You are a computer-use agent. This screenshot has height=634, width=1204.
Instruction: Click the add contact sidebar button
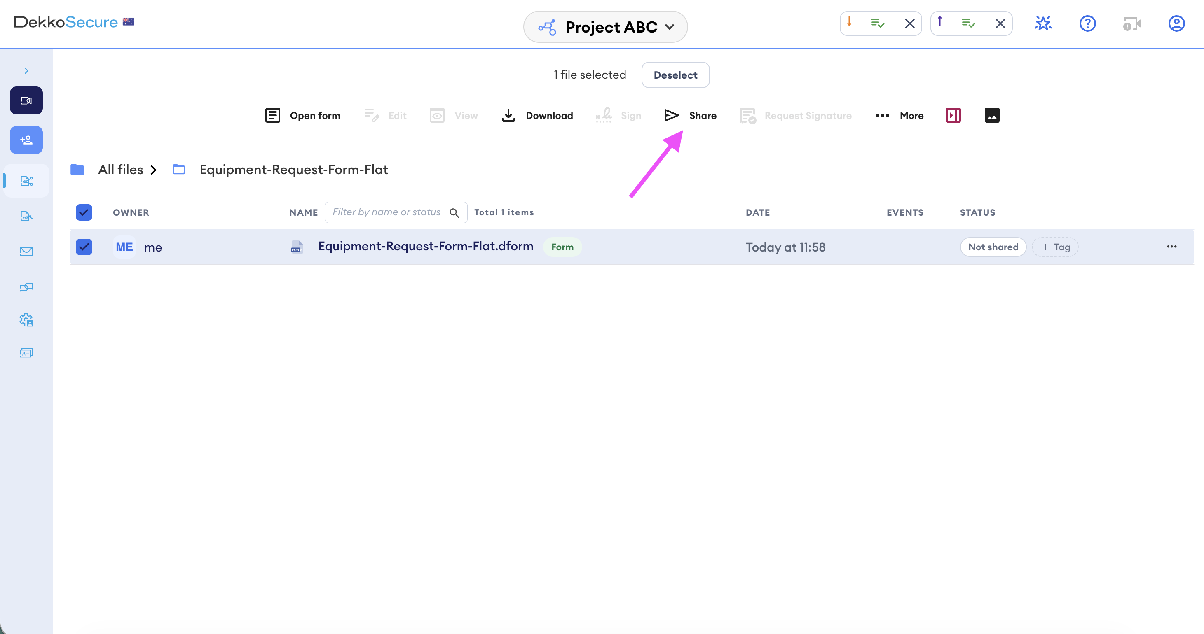[26, 140]
